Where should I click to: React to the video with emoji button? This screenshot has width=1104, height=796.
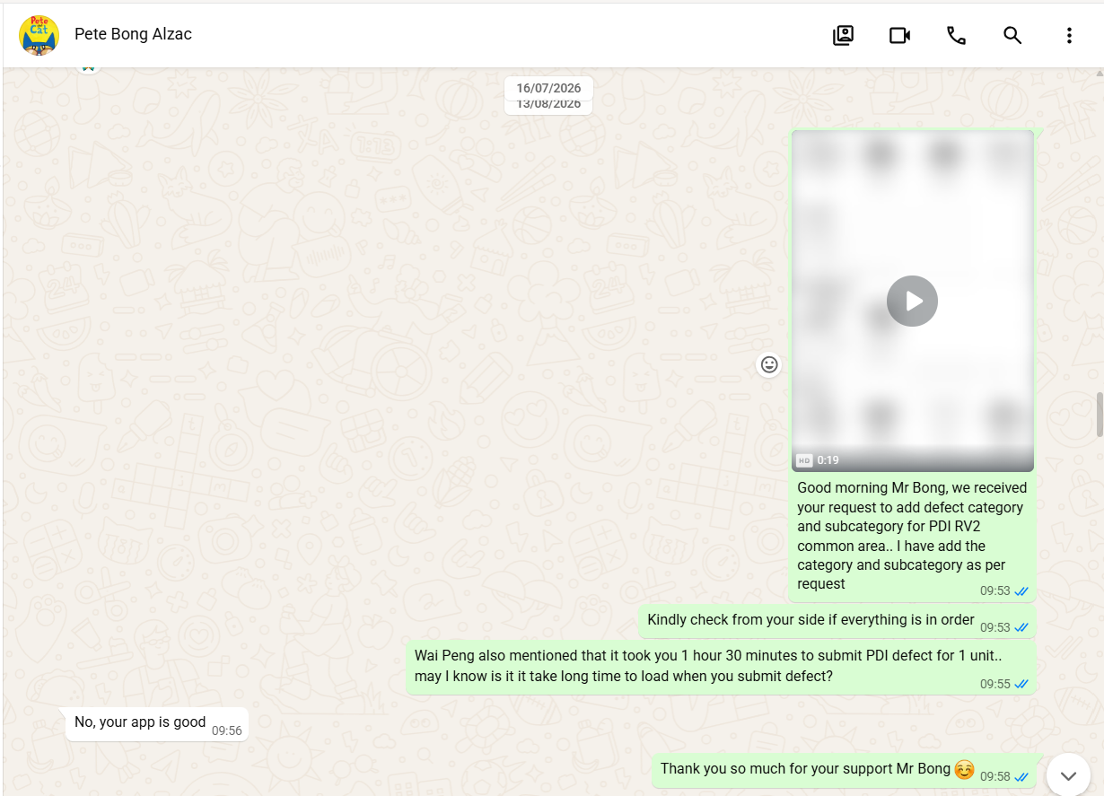point(768,364)
